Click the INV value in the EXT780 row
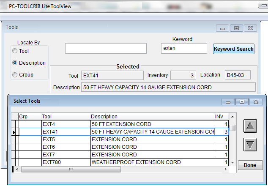The image size is (268, 186). (222, 162)
